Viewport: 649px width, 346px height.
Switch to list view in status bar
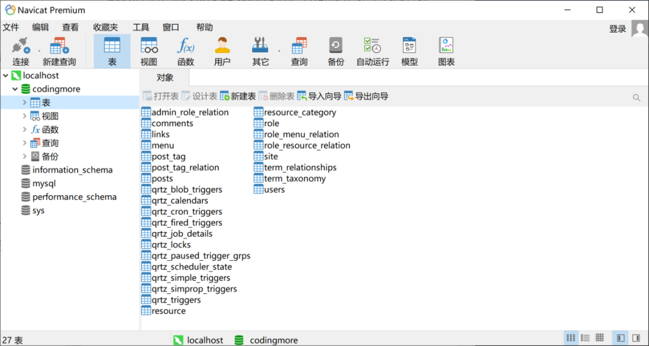click(585, 338)
